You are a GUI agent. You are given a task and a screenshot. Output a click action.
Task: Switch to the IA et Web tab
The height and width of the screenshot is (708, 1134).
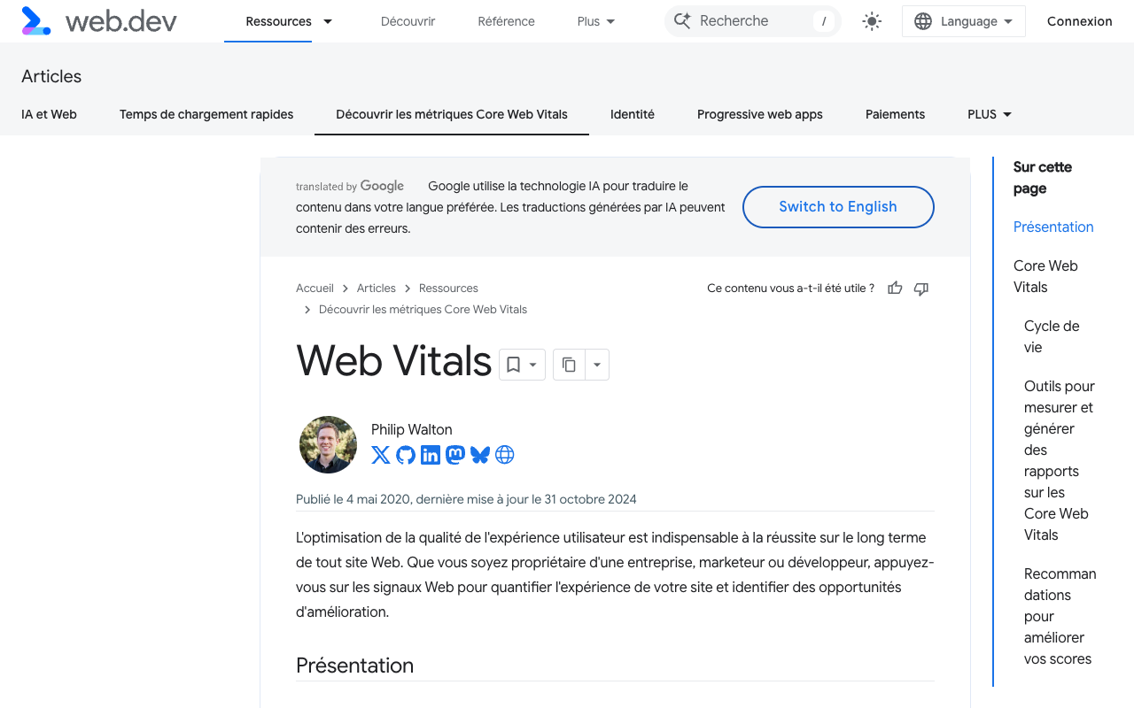tap(49, 114)
